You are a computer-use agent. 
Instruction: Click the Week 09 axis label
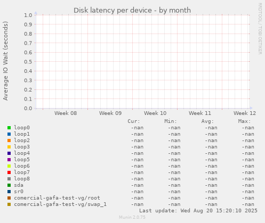click(110, 113)
